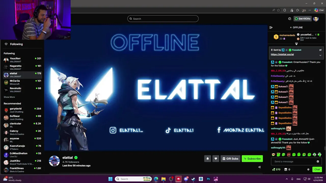326x183 pixels.
Task: Click the Instagram ELATTAL1_ logo on banner
Action: pyautogui.click(x=113, y=130)
